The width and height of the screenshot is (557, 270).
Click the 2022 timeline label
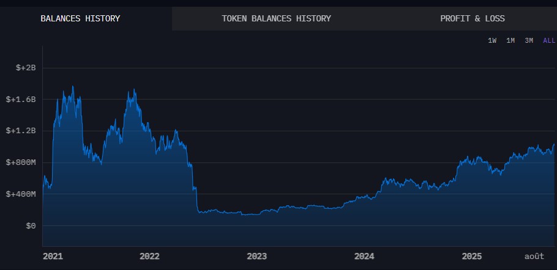click(x=149, y=257)
